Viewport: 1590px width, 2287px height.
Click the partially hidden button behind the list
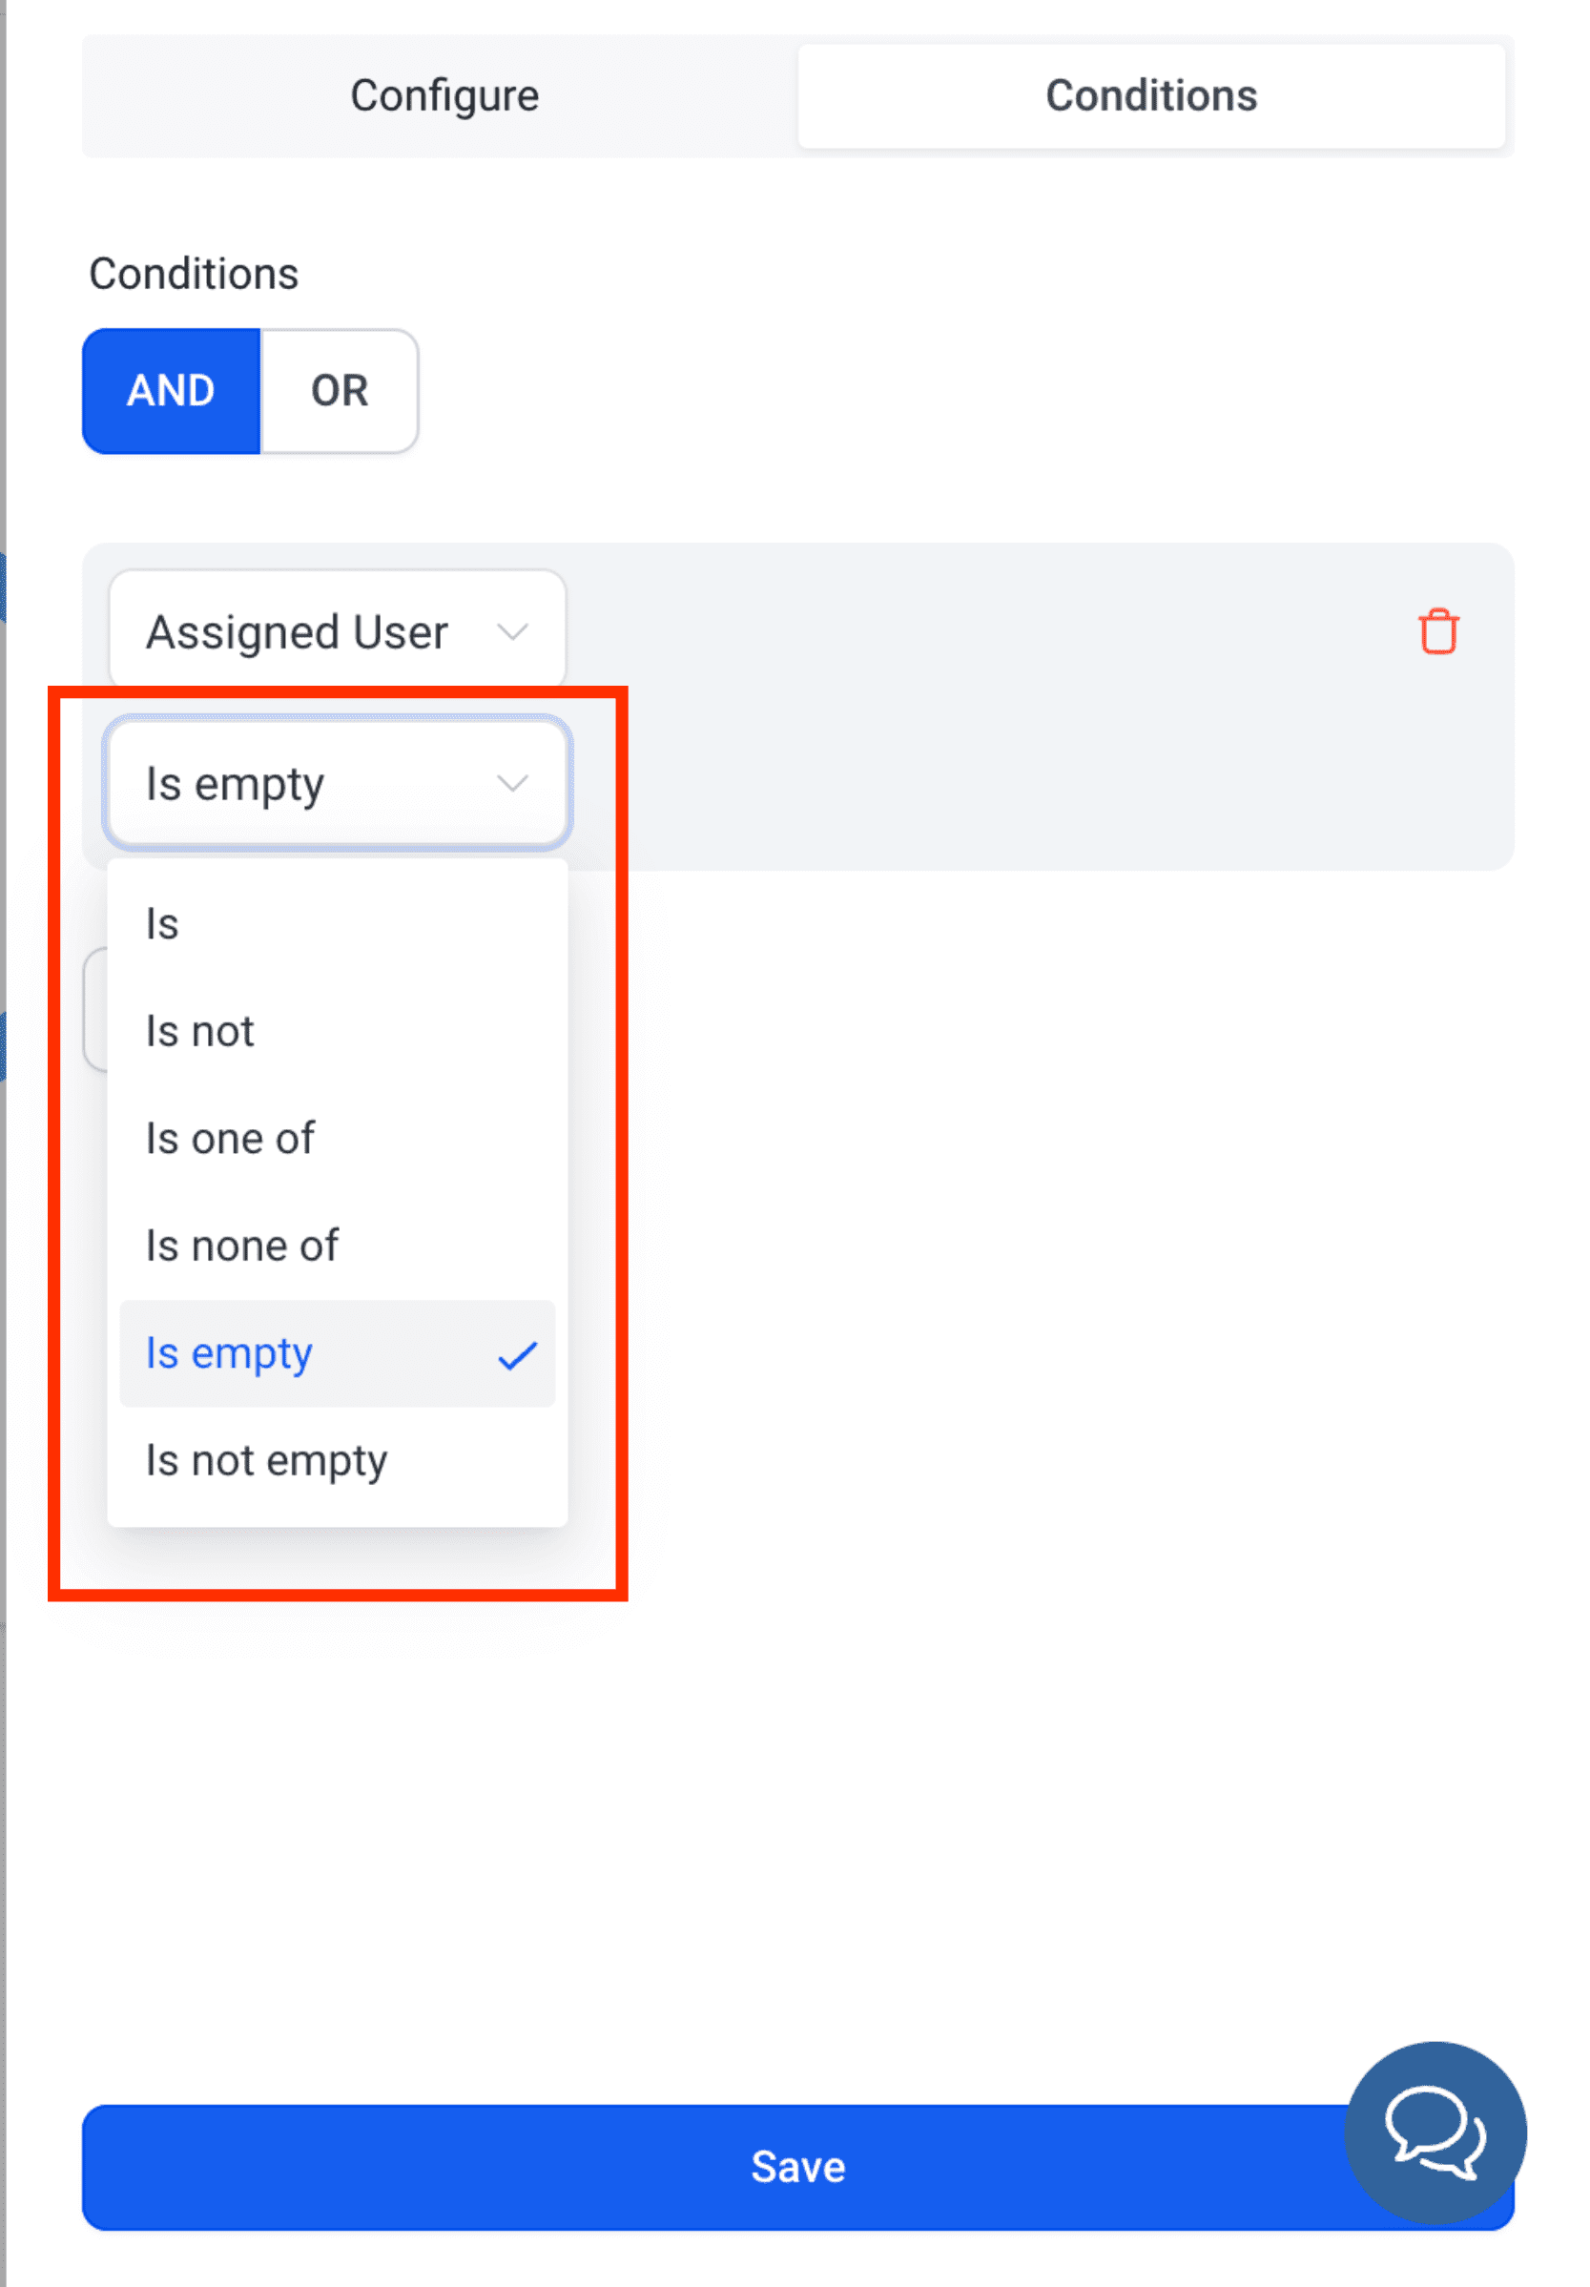[x=95, y=1009]
